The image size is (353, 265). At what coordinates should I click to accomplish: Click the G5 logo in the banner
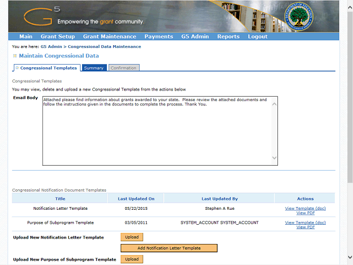(x=42, y=16)
